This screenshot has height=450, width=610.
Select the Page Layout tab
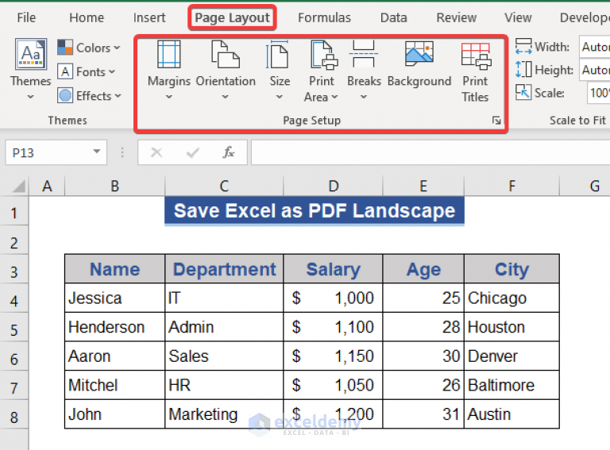click(232, 17)
